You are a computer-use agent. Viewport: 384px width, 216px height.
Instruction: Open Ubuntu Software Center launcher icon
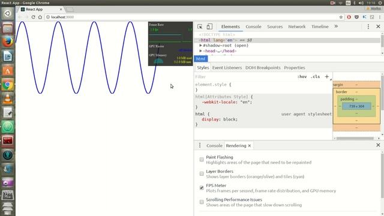8,71
